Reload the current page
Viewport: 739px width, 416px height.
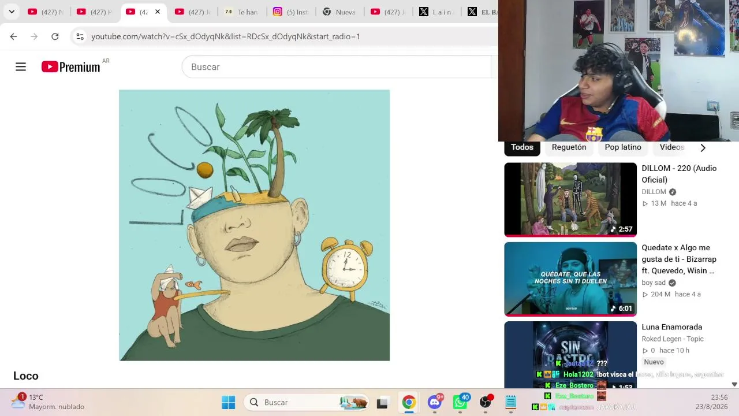pyautogui.click(x=55, y=36)
